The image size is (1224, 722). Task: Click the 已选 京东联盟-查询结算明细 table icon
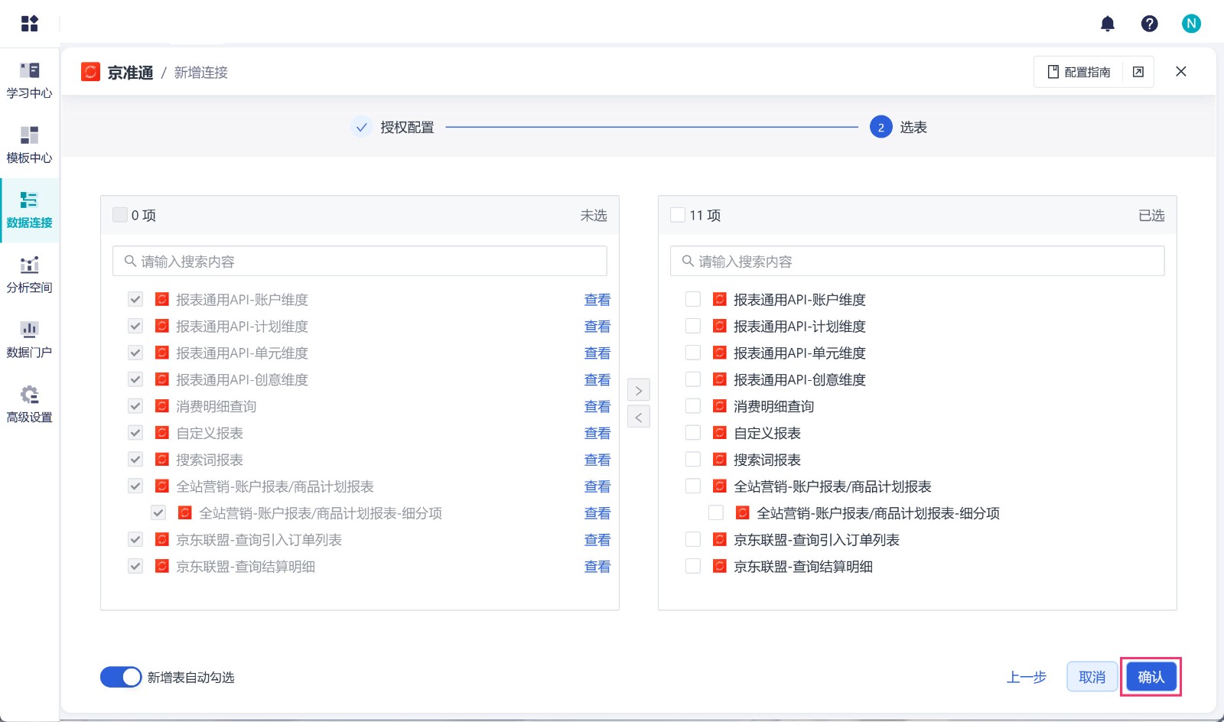pos(719,567)
